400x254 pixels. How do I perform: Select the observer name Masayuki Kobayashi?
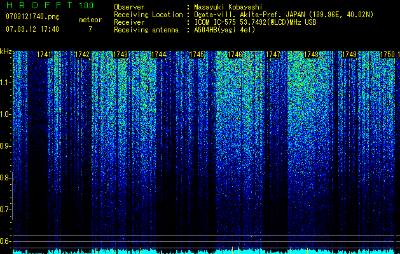228,7
